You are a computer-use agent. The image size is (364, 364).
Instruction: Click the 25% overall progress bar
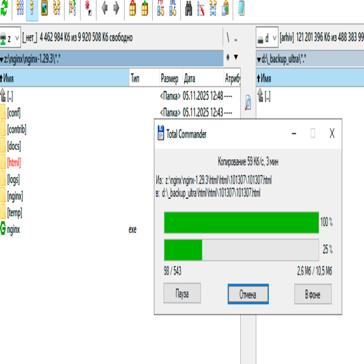241,250
